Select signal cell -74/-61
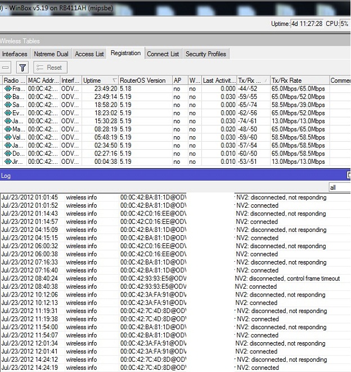Viewport: 351px width, 372px height. pos(247,121)
